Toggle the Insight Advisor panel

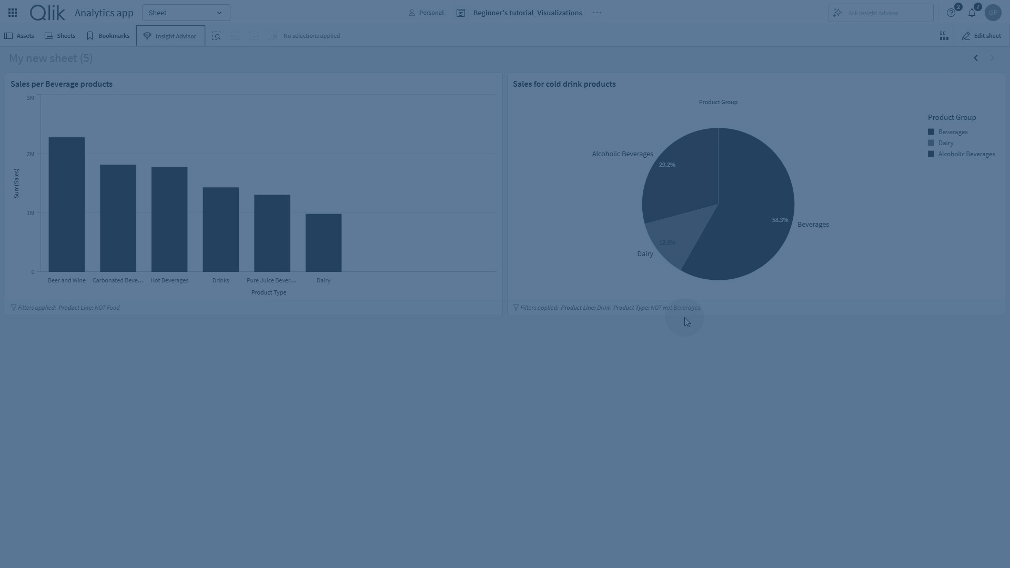pos(170,36)
